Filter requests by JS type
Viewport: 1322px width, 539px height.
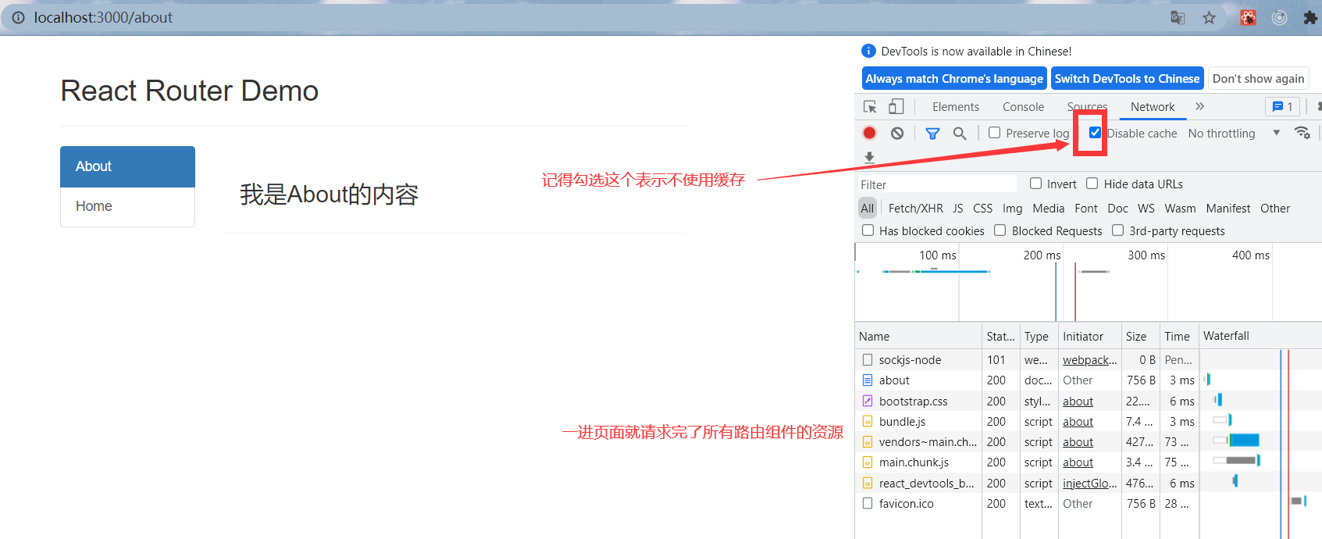coord(958,209)
